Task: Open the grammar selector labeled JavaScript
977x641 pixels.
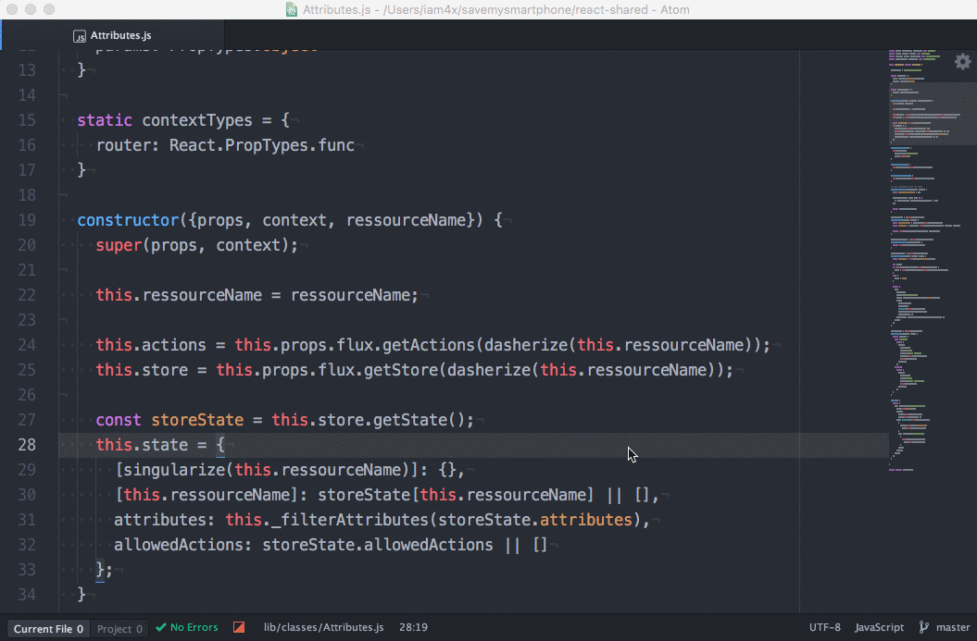Action: pos(878,627)
